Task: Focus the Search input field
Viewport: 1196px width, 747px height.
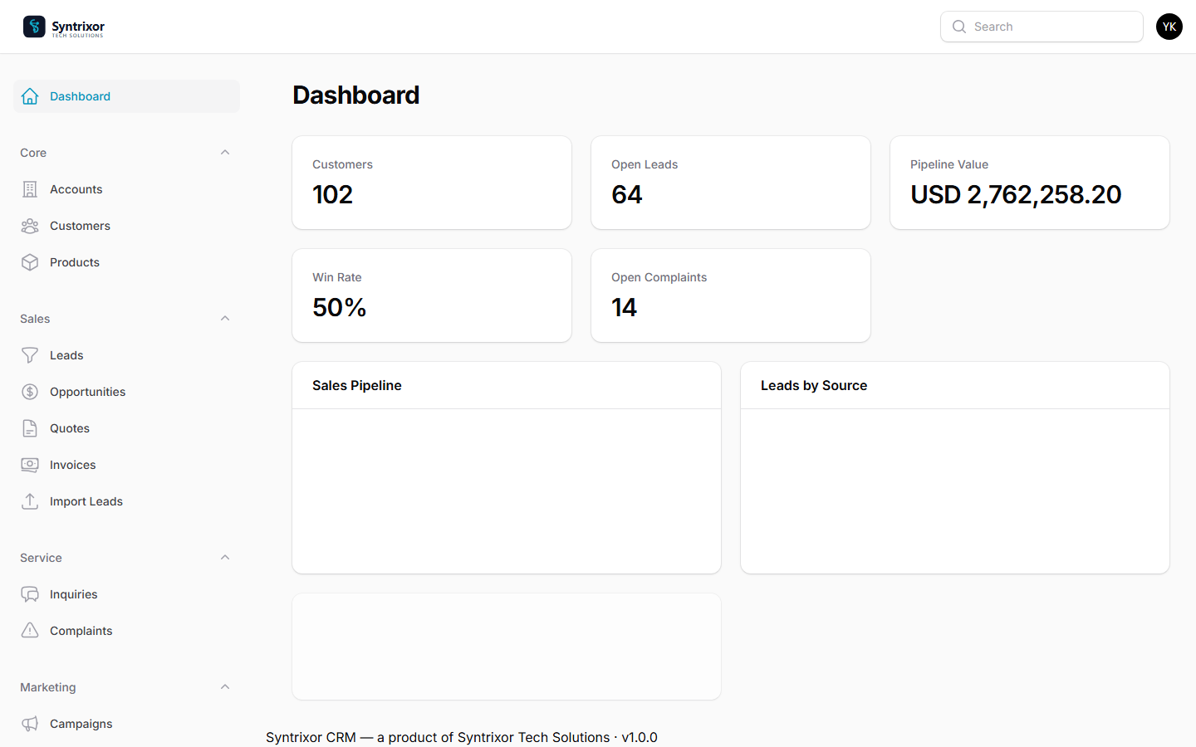Action: (x=1042, y=27)
